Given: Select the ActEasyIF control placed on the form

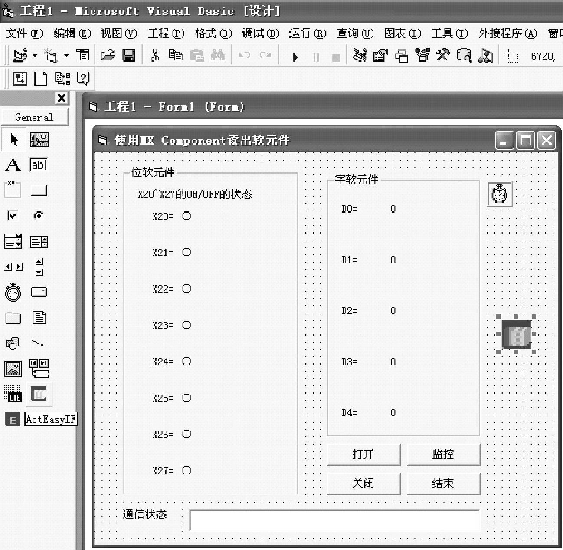Looking at the screenshot, I should pyautogui.click(x=516, y=334).
